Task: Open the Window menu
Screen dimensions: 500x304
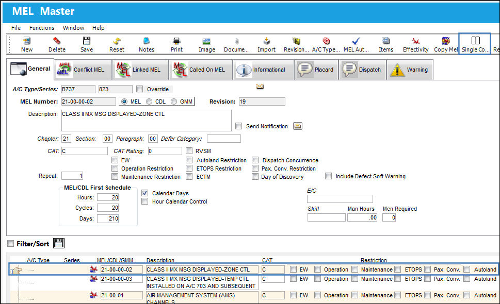Action: (x=73, y=28)
